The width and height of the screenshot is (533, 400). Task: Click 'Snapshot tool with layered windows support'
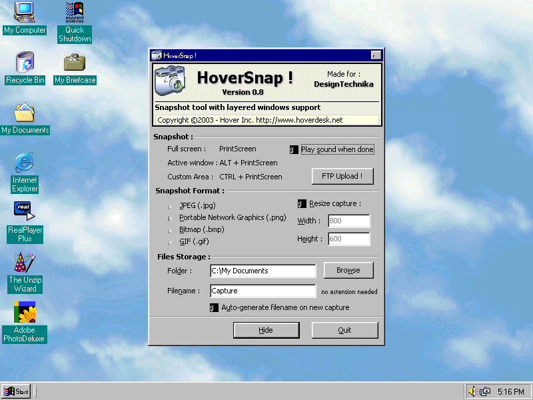coord(238,107)
